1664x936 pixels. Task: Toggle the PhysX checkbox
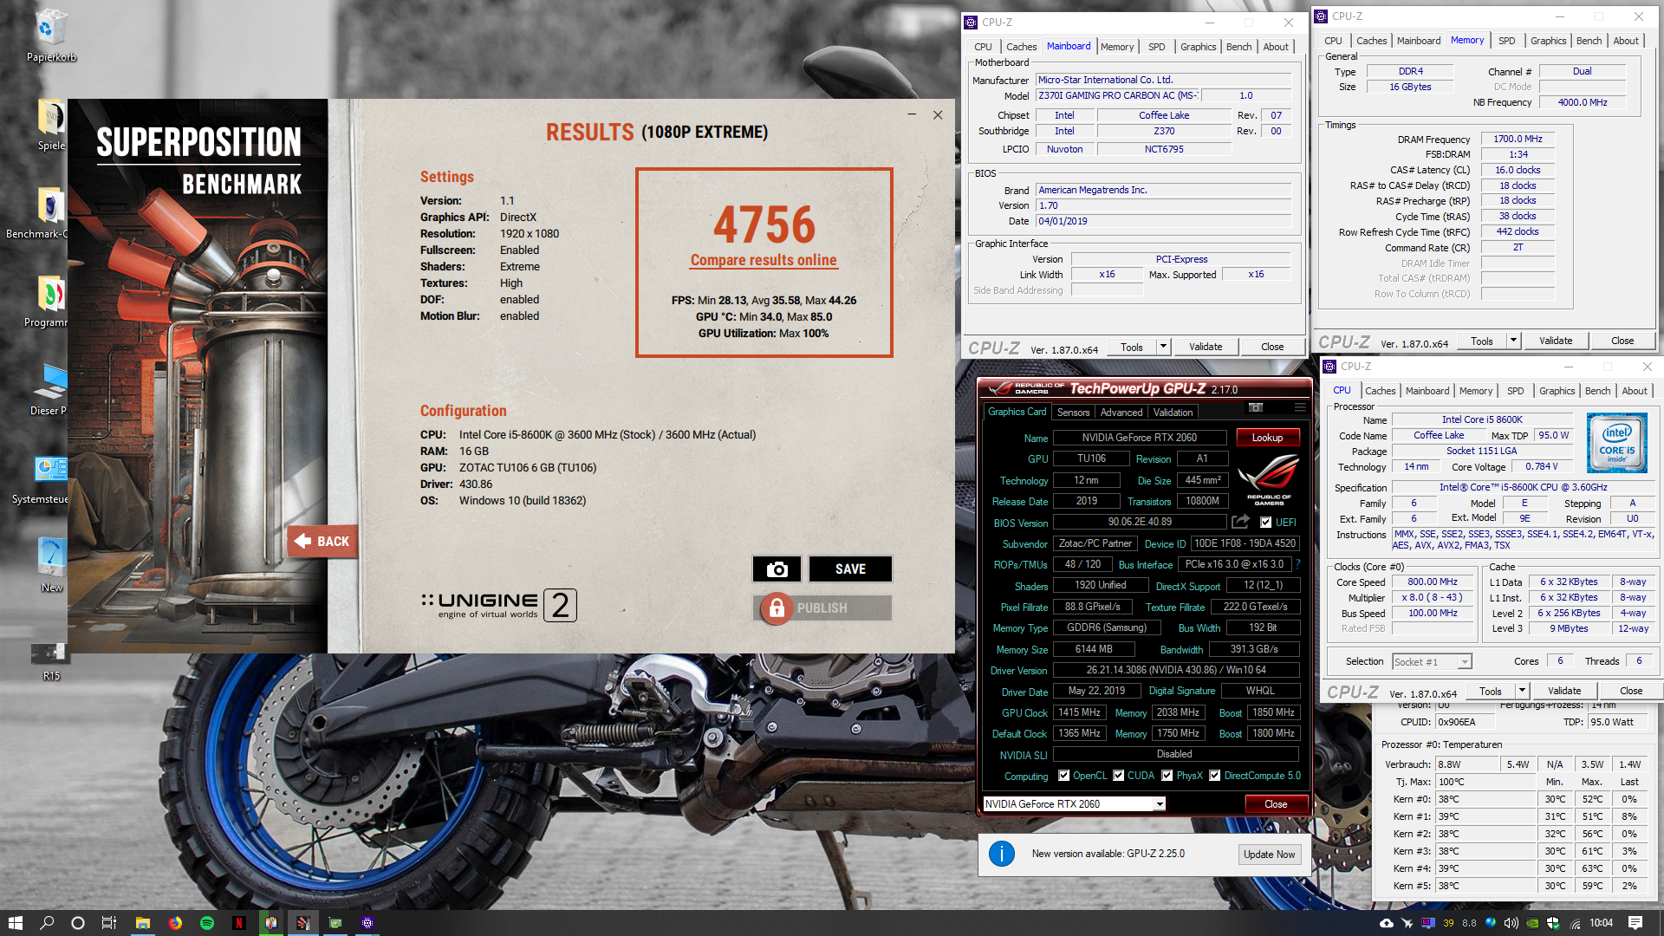click(1167, 776)
